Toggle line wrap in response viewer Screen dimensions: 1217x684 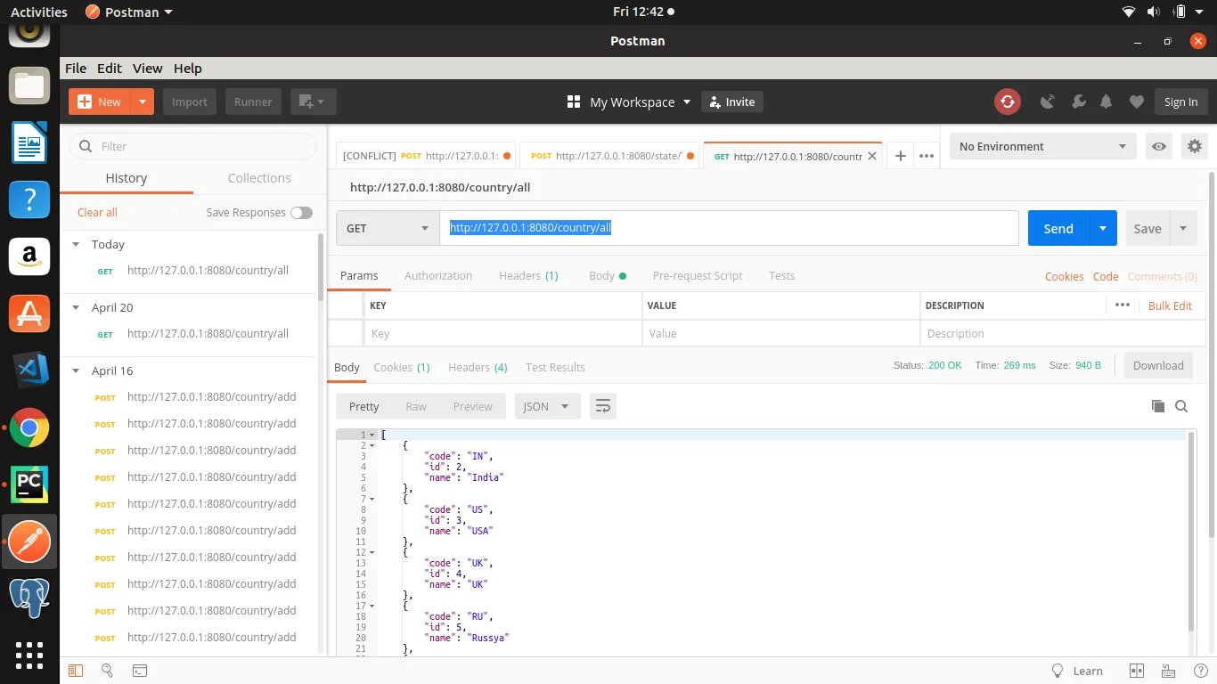[x=603, y=406]
